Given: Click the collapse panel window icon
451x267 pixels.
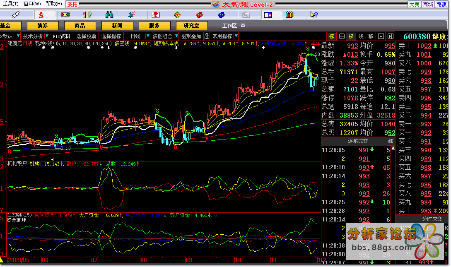Looking at the screenshot, I should (381, 36).
